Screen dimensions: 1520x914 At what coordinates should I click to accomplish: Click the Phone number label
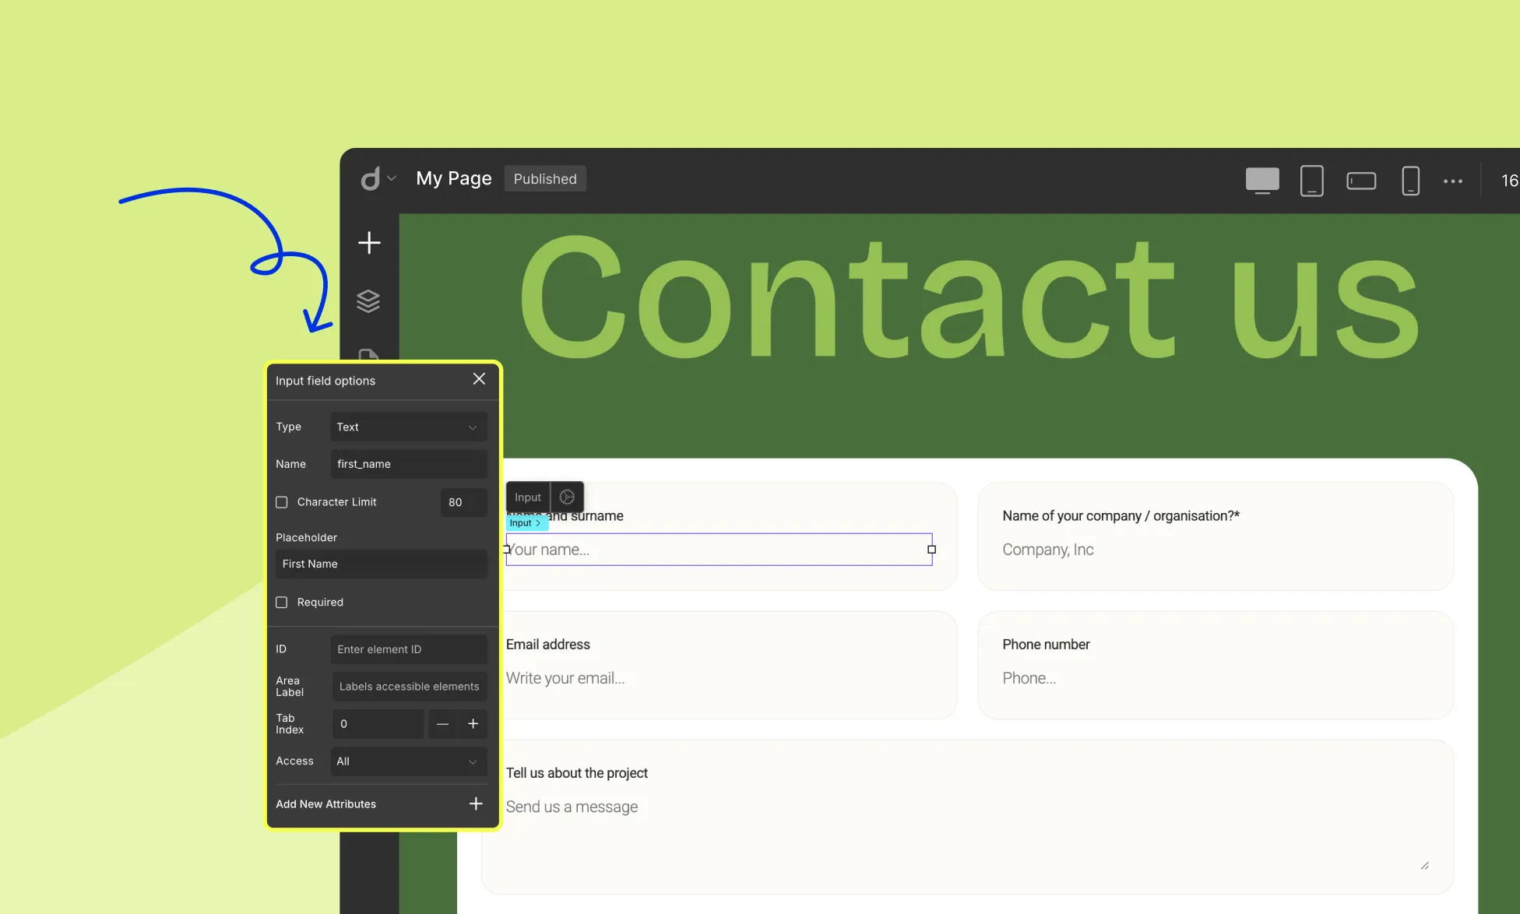(1046, 645)
